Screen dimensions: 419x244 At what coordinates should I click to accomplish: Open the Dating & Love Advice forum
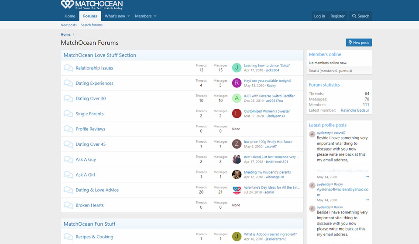pyautogui.click(x=97, y=190)
